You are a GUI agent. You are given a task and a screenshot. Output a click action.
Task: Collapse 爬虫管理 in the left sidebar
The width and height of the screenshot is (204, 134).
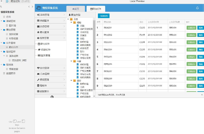click(2, 30)
